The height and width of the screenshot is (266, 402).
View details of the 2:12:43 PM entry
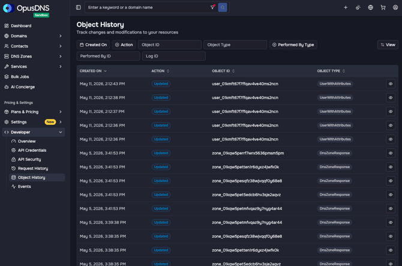pos(391,84)
